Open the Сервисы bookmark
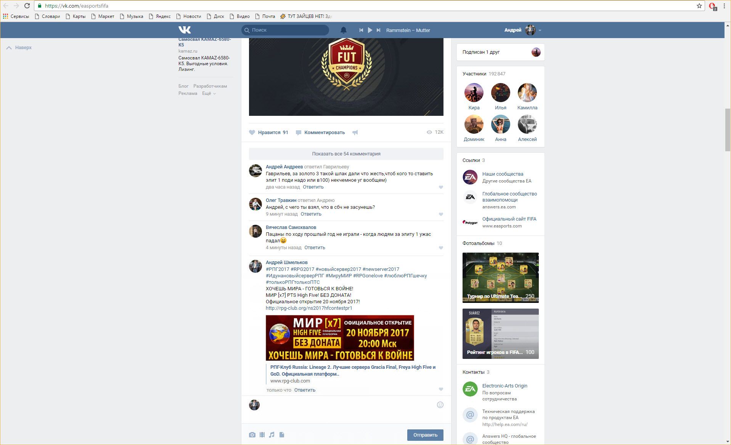 [x=16, y=16]
